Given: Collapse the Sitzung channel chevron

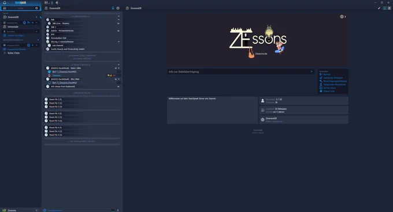Looking at the screenshot, I should 118,41.
